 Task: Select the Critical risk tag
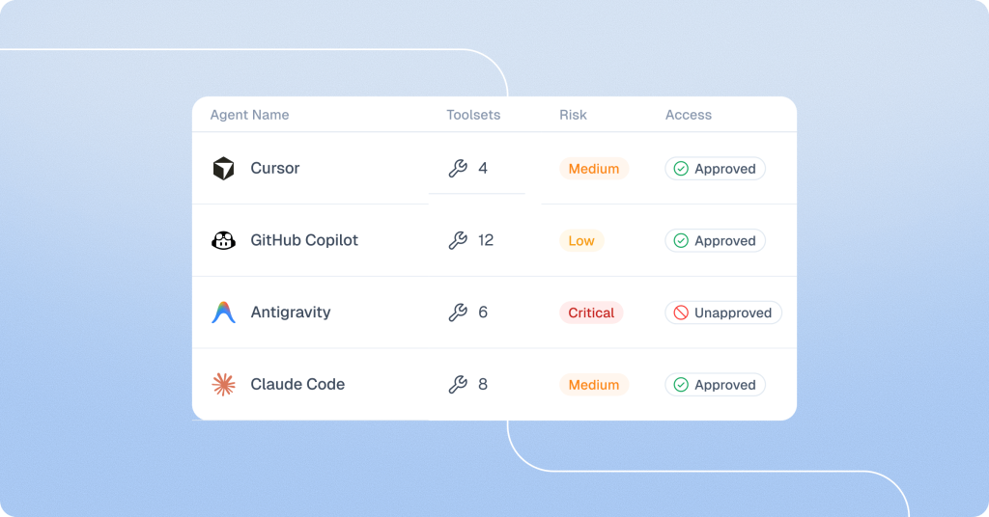[591, 313]
